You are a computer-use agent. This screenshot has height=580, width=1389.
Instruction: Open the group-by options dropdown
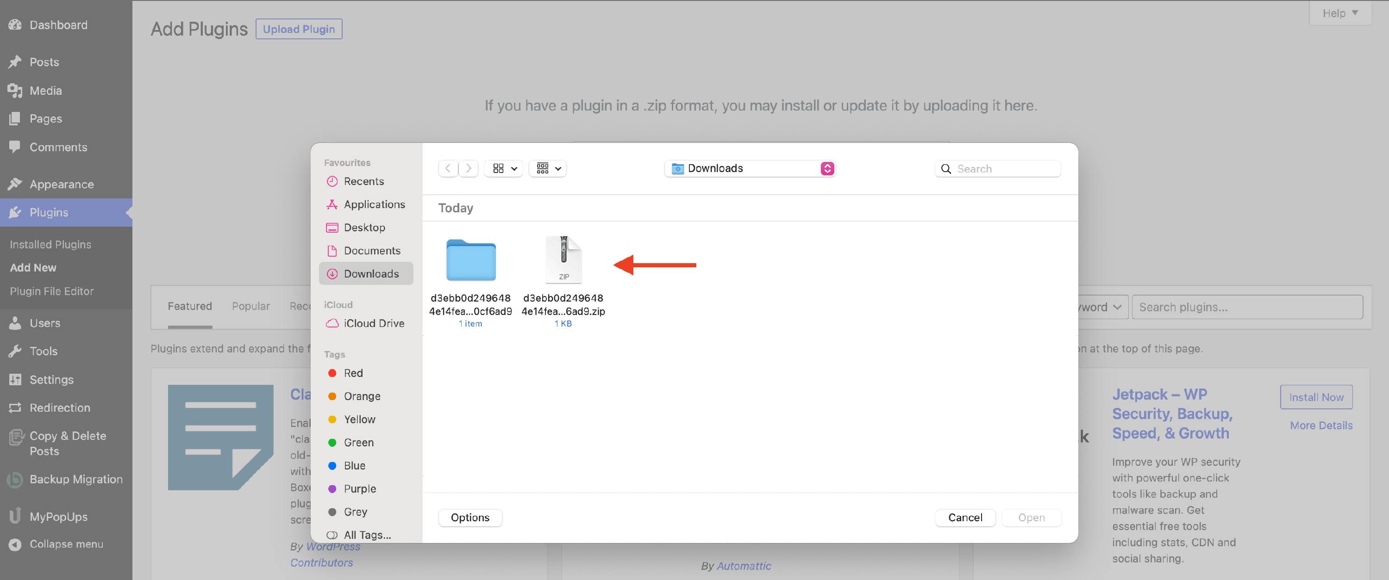pyautogui.click(x=548, y=168)
